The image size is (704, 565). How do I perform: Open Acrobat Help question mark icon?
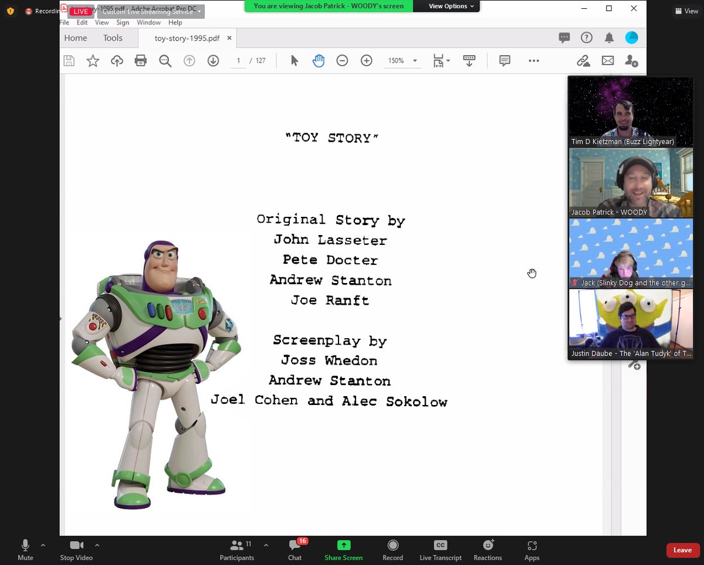[587, 38]
